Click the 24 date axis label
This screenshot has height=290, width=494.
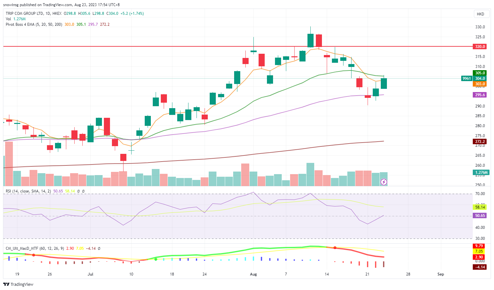pyautogui.click(x=205, y=274)
